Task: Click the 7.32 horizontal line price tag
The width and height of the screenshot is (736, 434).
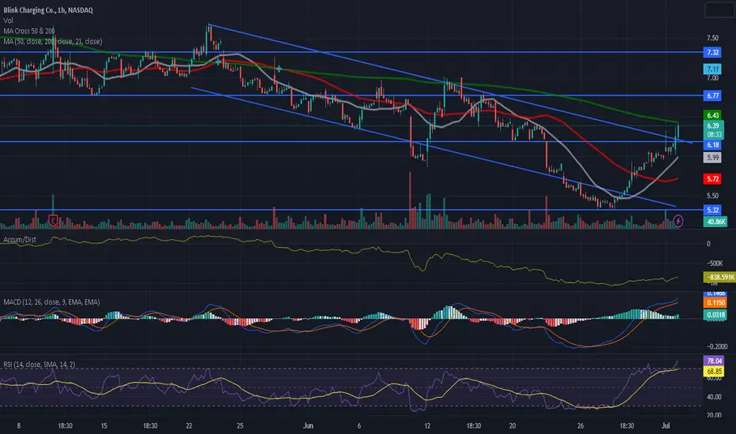Action: [x=712, y=53]
